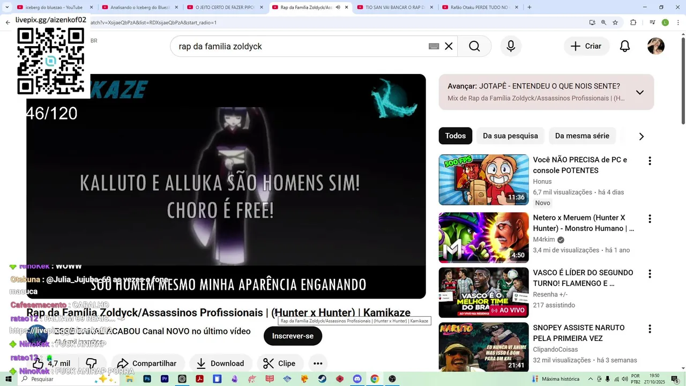The image size is (686, 386).
Task: Click the taskbar clock showing 19:50
Action: pyautogui.click(x=654, y=379)
